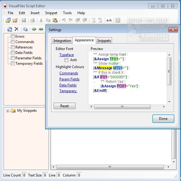Click the Param Fields colour link
This screenshot has width=181, height=181.
(69, 79)
